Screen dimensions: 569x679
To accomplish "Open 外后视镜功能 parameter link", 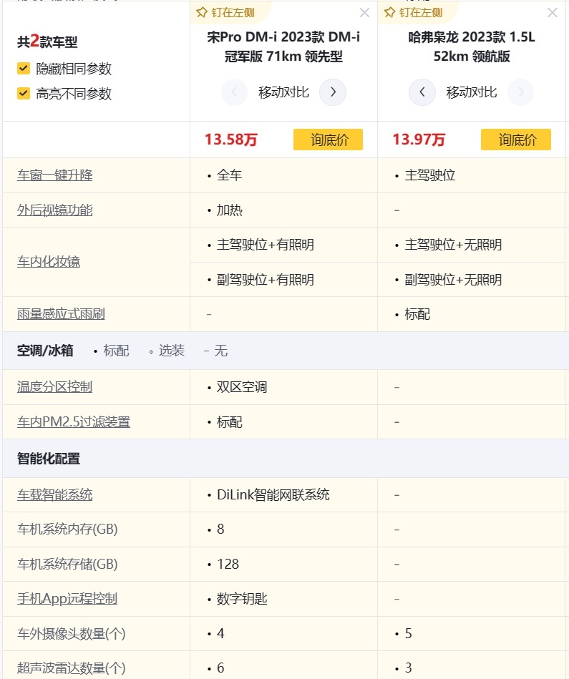I will pos(54,210).
